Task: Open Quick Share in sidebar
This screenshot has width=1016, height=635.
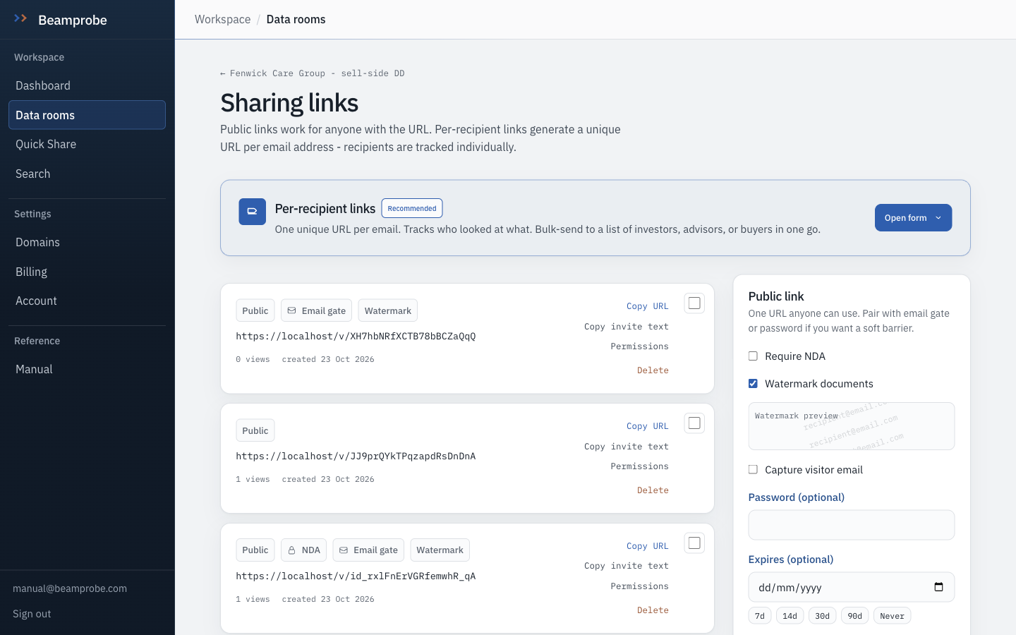Action: (x=87, y=144)
